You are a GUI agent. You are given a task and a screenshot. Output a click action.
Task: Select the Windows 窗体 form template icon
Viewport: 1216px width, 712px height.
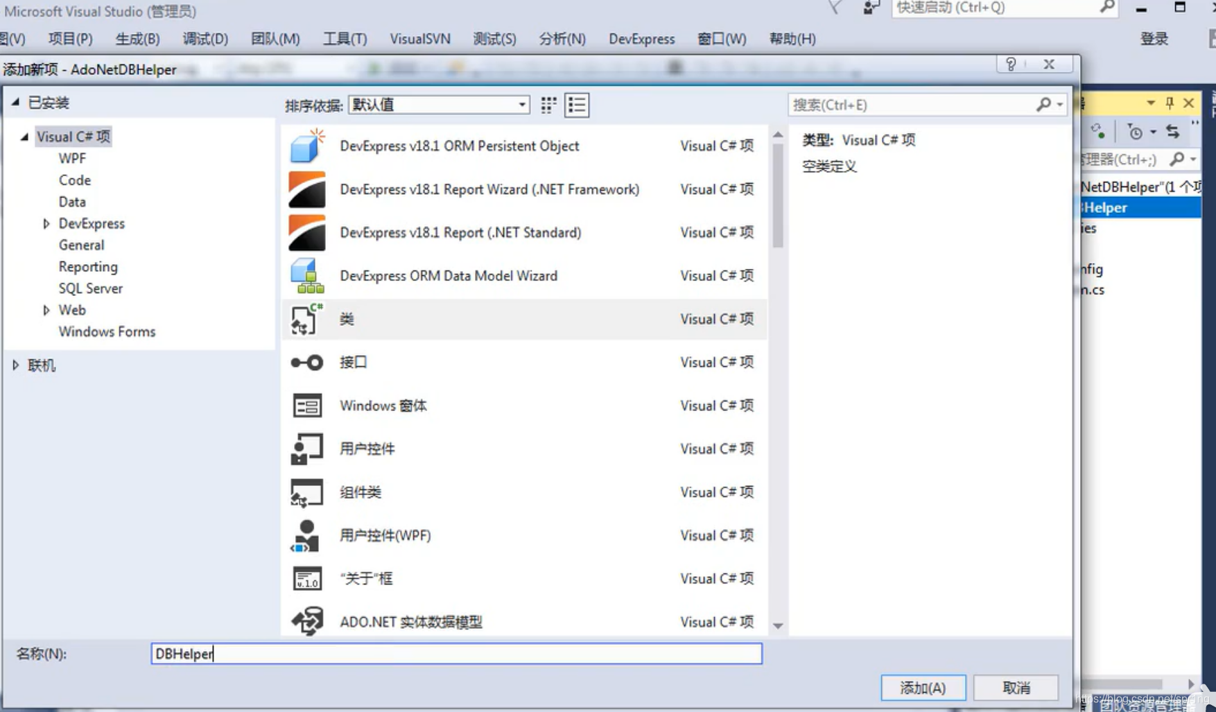(x=307, y=406)
